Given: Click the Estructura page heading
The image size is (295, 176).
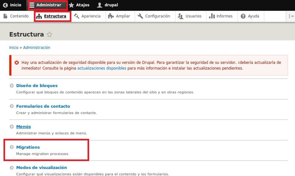Looking at the screenshot, I should pos(27,34).
